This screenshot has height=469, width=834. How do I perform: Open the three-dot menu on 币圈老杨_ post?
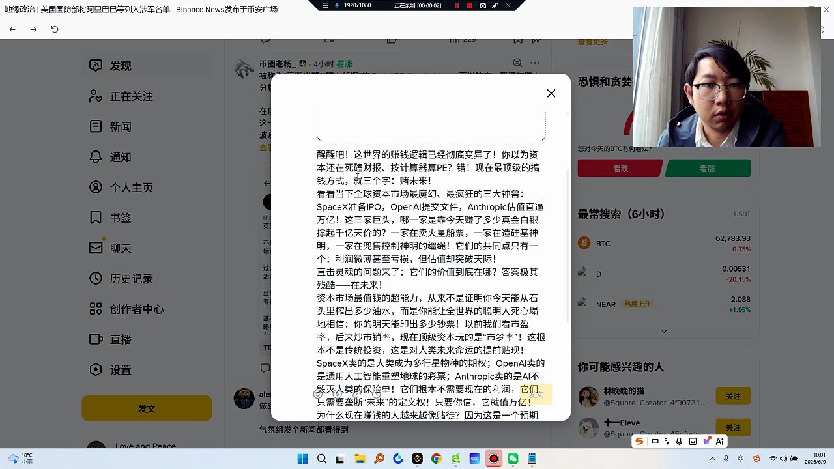tap(535, 63)
